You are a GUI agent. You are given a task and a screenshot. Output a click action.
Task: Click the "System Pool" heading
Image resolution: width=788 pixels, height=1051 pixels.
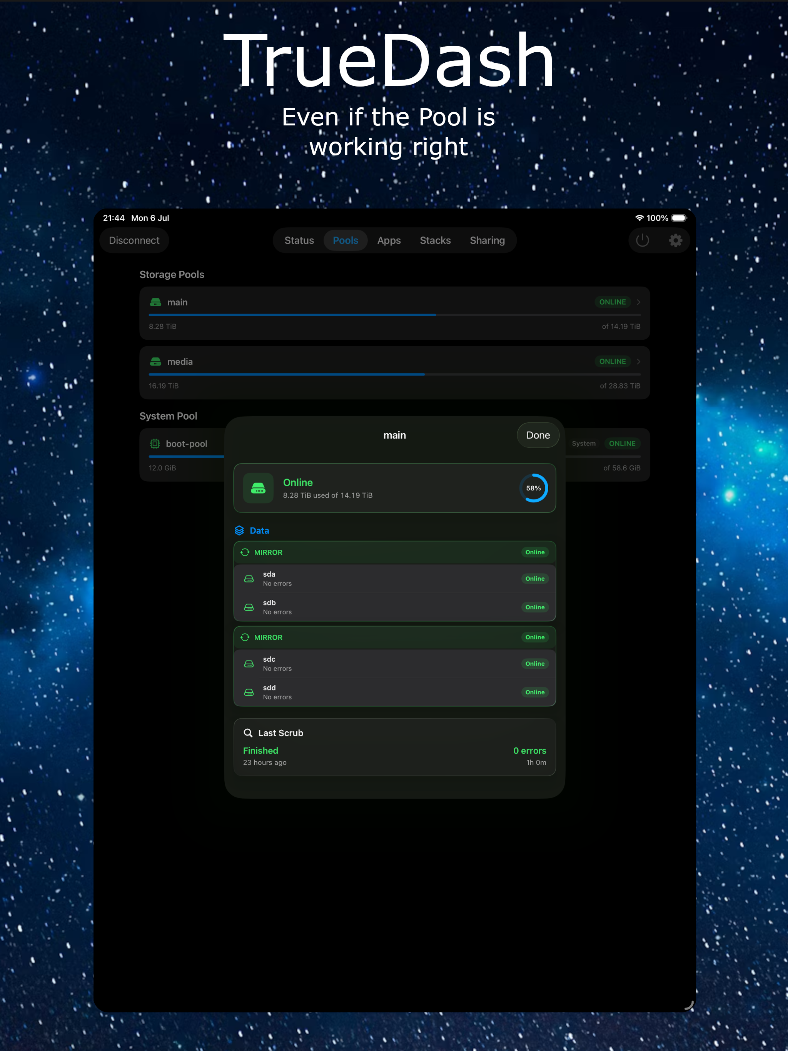coord(168,416)
